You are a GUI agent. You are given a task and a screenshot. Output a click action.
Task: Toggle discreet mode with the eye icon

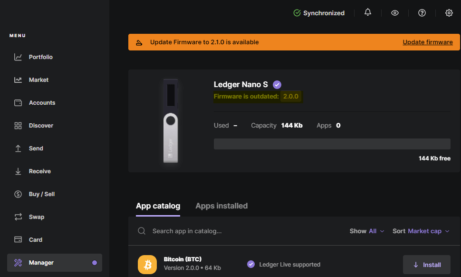click(x=394, y=12)
